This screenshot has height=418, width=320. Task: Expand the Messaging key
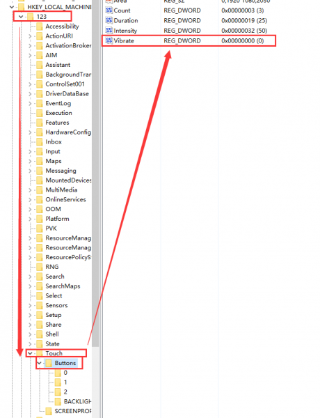point(30,171)
